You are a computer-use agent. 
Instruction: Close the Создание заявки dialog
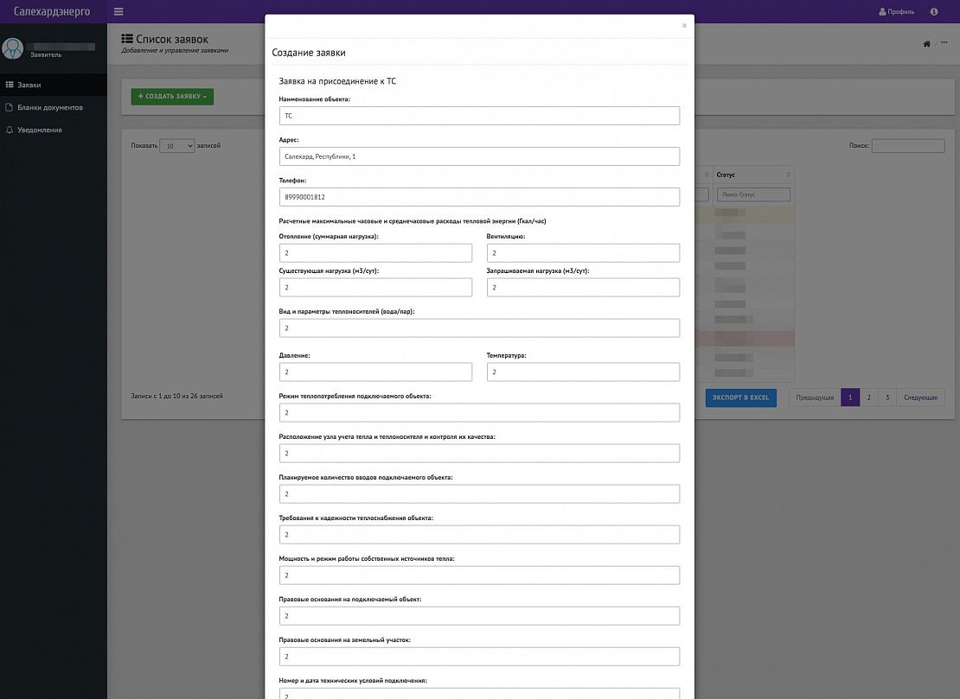684,26
